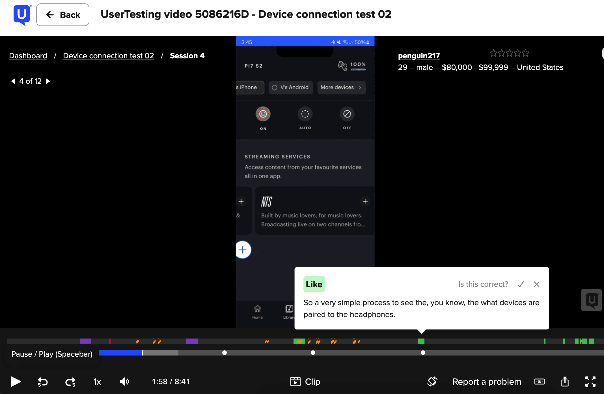This screenshot has height=394, width=604.
Task: Open the Dashboard breadcrumb link
Action: [x=28, y=56]
